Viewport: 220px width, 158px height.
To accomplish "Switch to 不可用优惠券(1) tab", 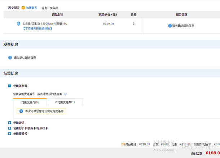I will click(65, 102).
